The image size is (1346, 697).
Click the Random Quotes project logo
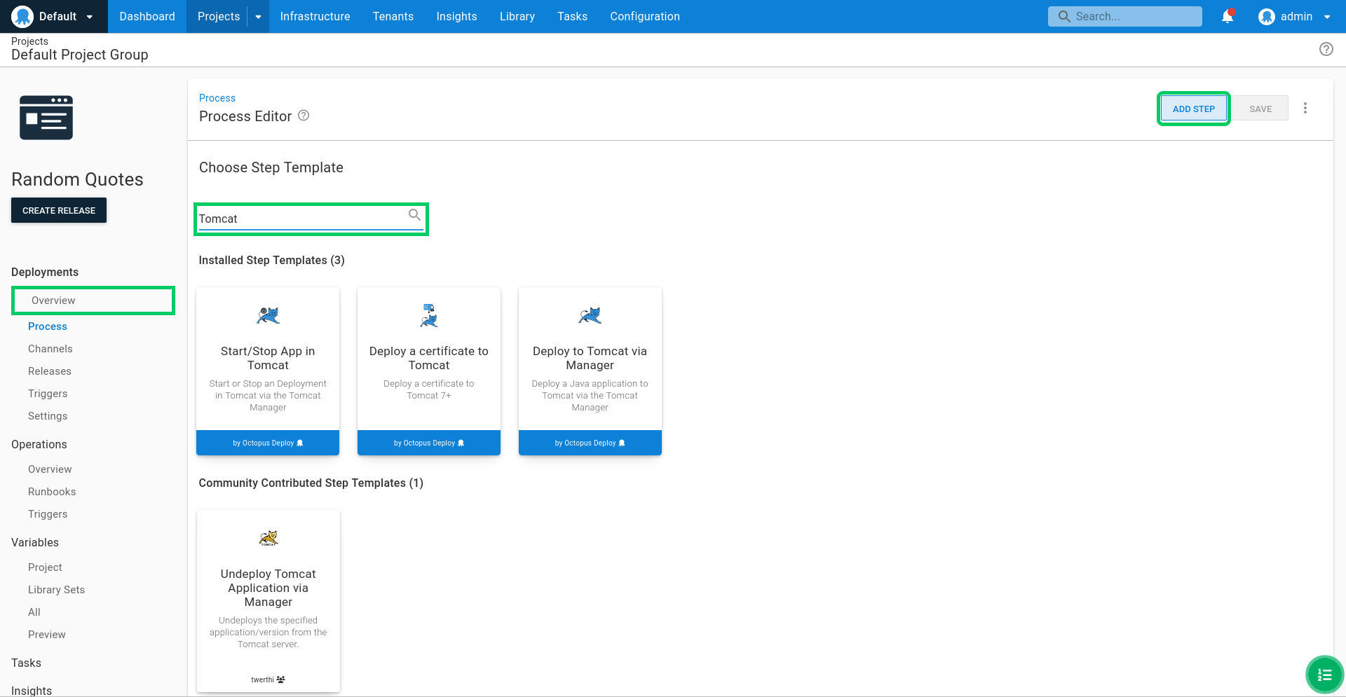(x=46, y=118)
